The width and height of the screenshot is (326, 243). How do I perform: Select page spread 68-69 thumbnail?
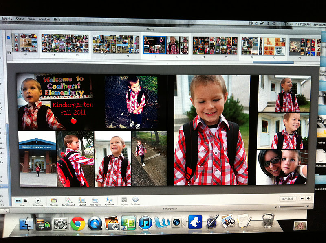[x=65, y=43]
